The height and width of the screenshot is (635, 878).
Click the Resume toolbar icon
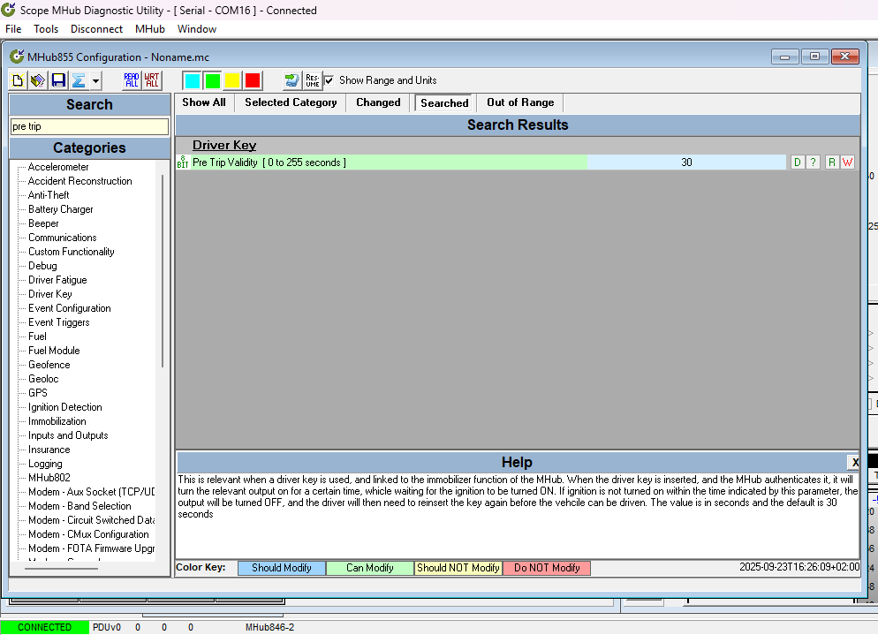(313, 80)
